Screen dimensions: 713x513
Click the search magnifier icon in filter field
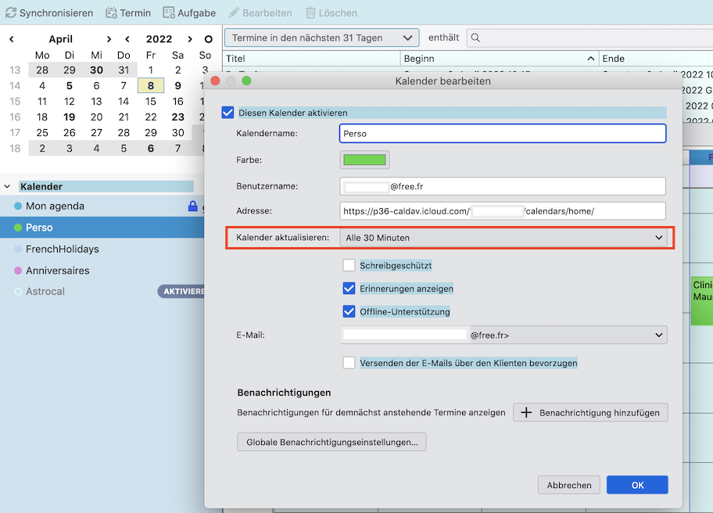[x=475, y=38]
